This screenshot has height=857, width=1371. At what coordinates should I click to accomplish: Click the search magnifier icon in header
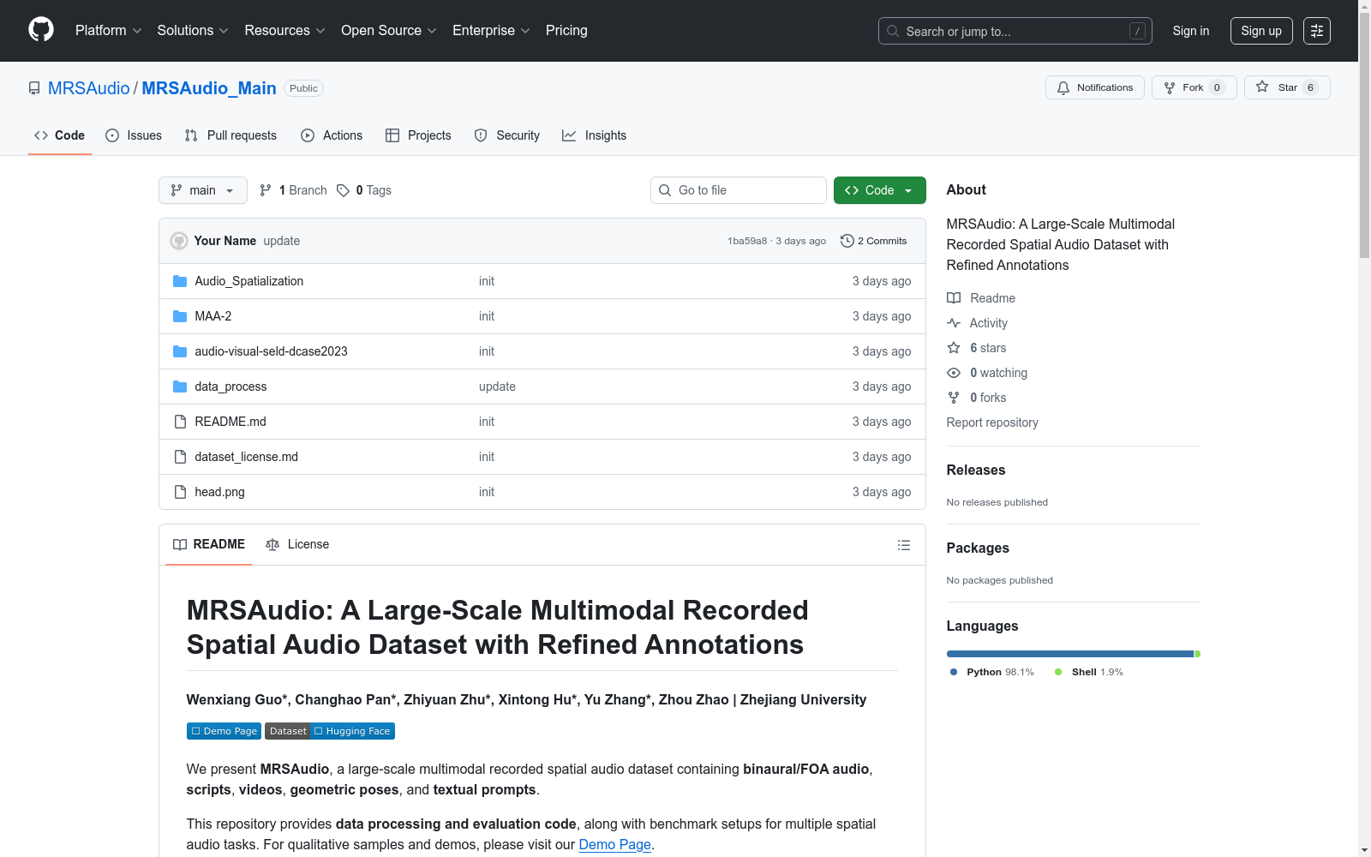(893, 31)
